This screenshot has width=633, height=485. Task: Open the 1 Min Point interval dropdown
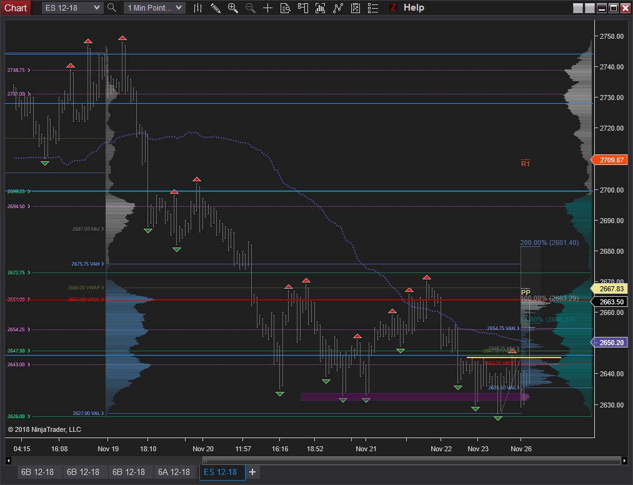pos(154,7)
